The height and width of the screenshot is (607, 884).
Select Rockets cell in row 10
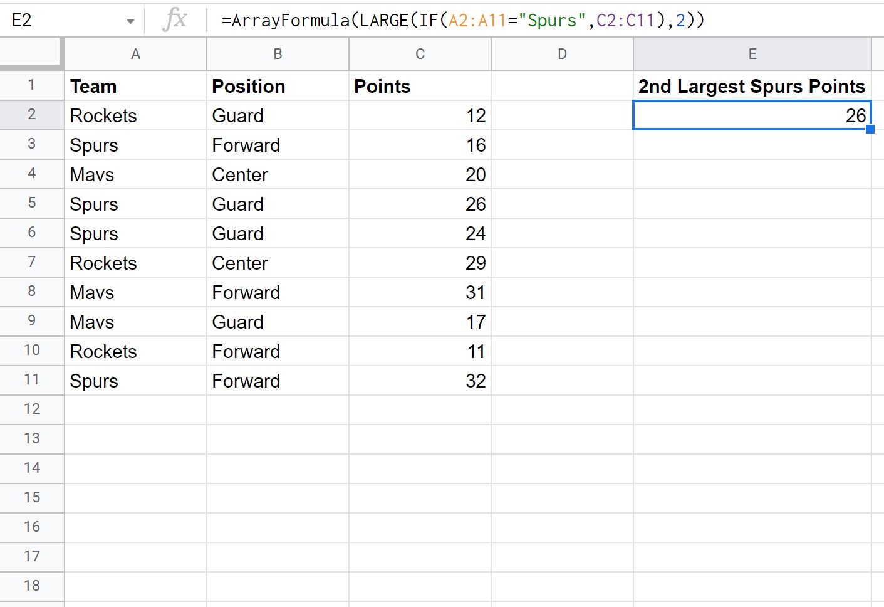[136, 351]
